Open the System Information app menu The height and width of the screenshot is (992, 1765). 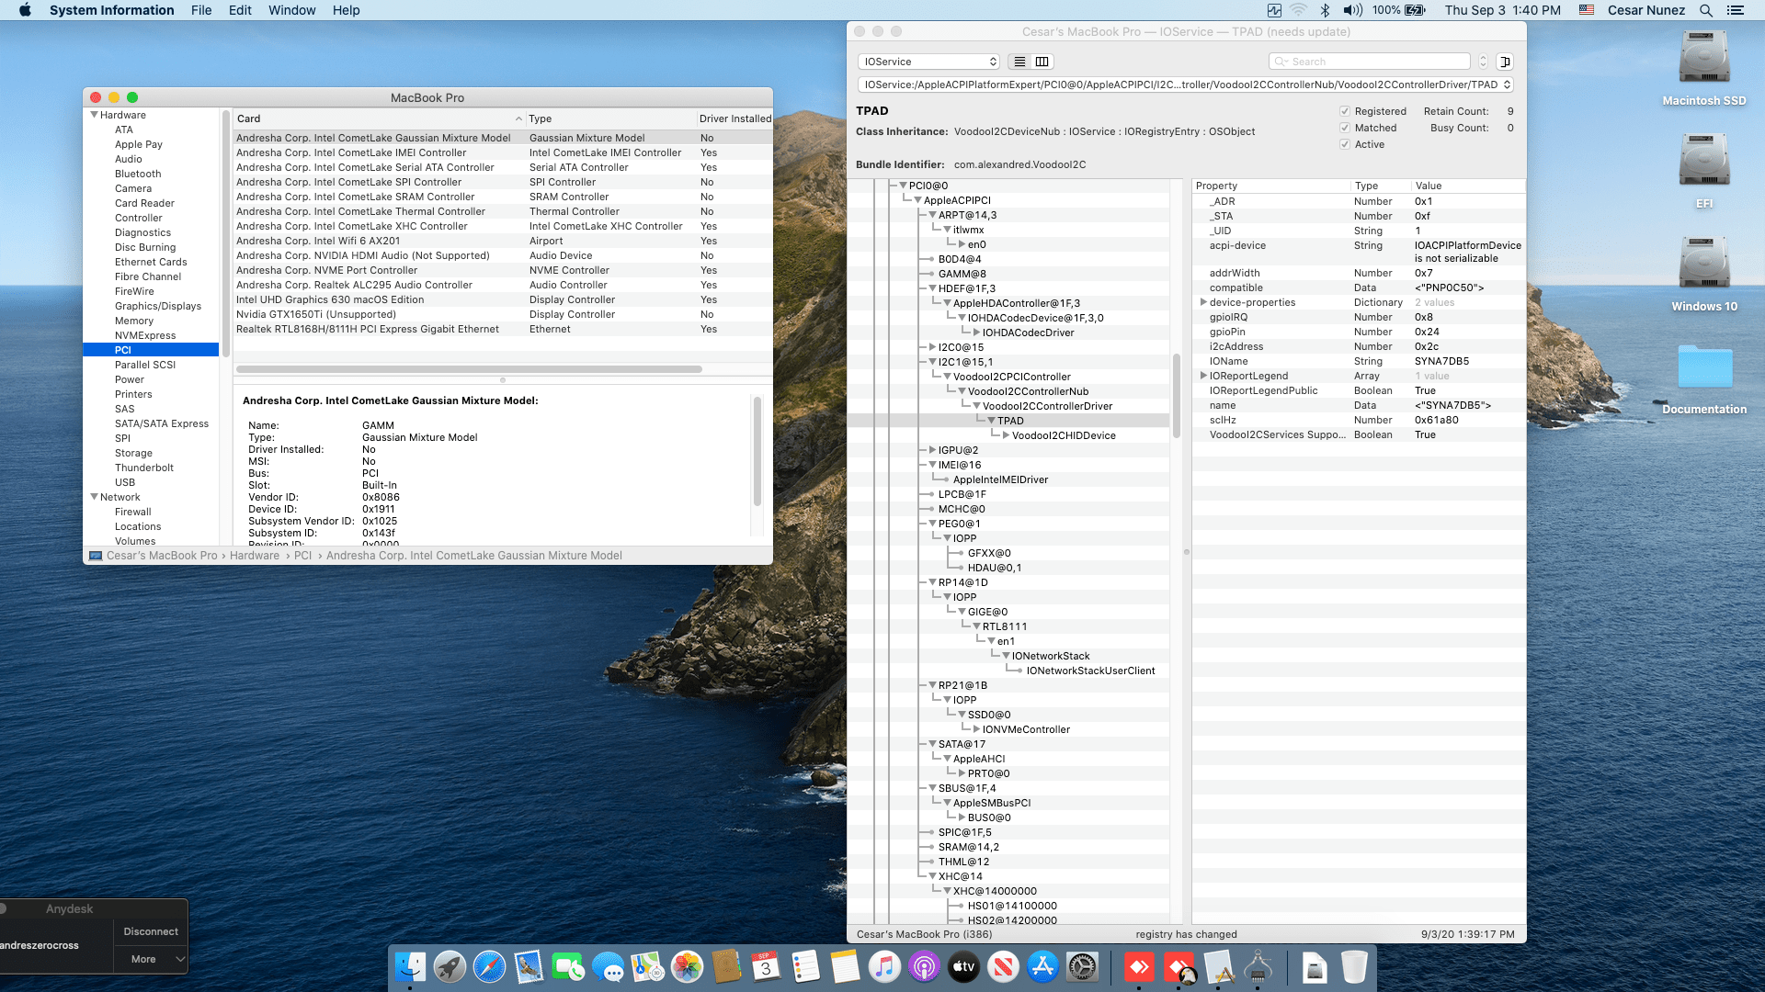tap(111, 10)
